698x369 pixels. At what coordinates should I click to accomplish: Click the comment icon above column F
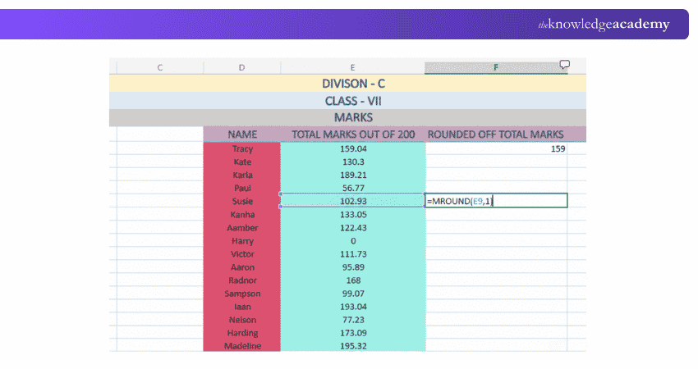564,65
